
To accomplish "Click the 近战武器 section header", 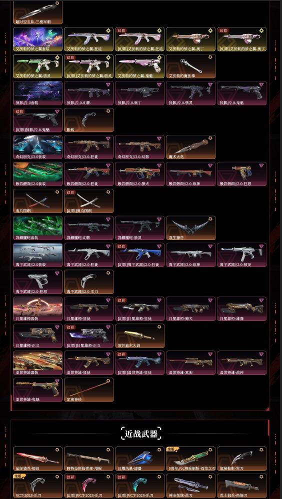I will [x=141, y=433].
